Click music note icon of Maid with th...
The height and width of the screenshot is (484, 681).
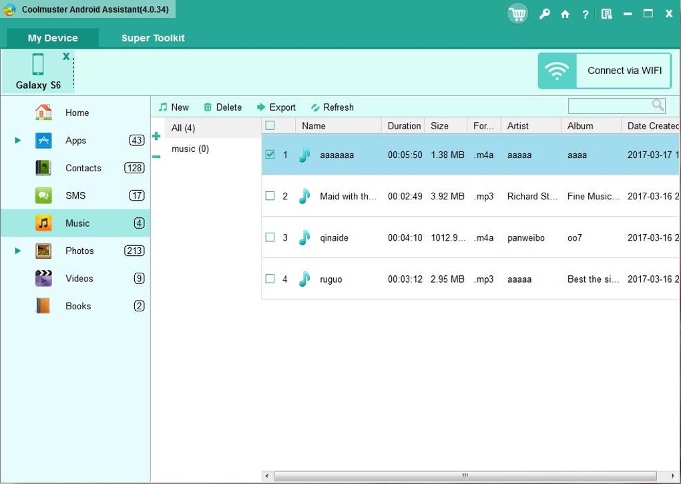click(304, 196)
